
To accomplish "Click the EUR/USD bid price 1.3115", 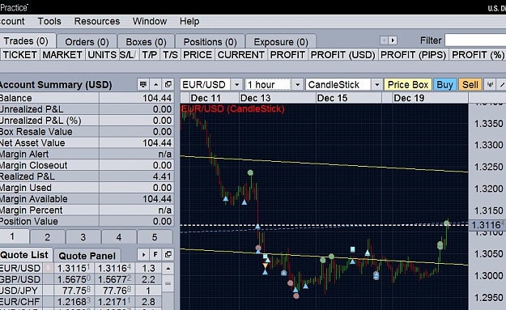I will click(74, 268).
